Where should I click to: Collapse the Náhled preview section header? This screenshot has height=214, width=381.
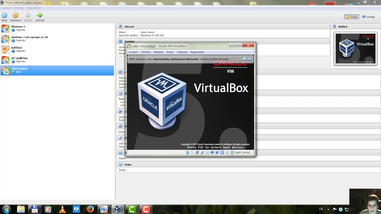pos(356,26)
